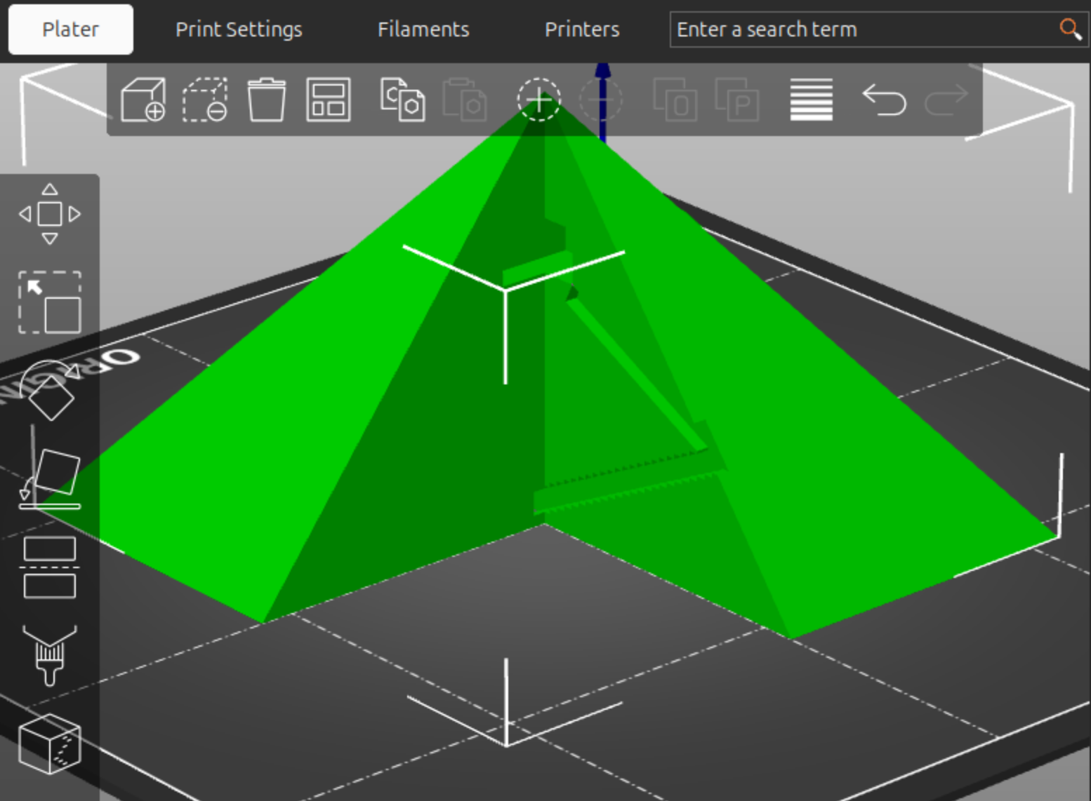This screenshot has width=1091, height=801.
Task: Click inside the search term field
Action: pyautogui.click(x=842, y=29)
